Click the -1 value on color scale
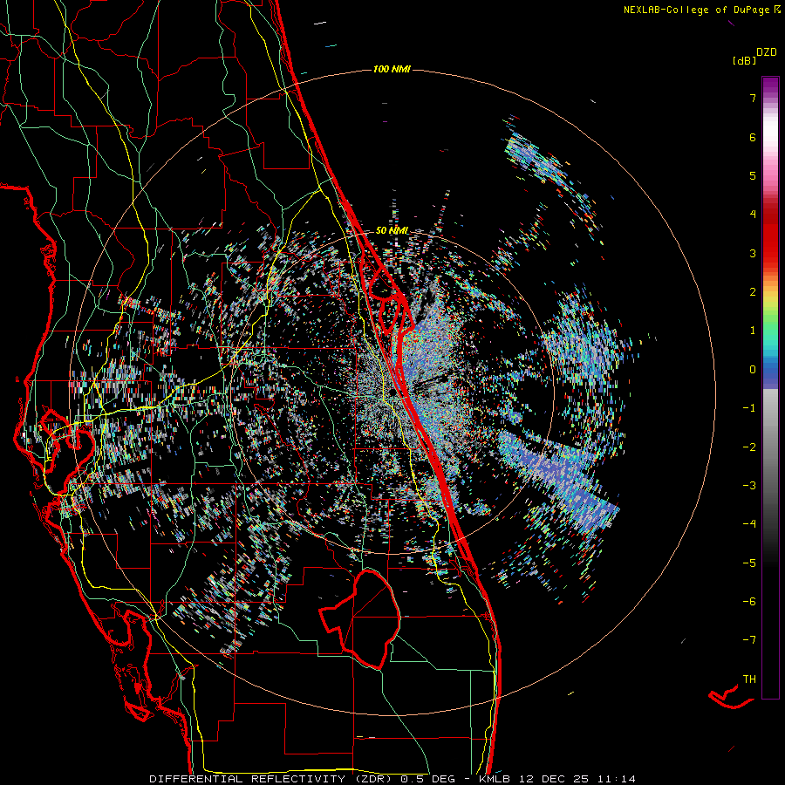This screenshot has height=785, width=785. point(749,408)
